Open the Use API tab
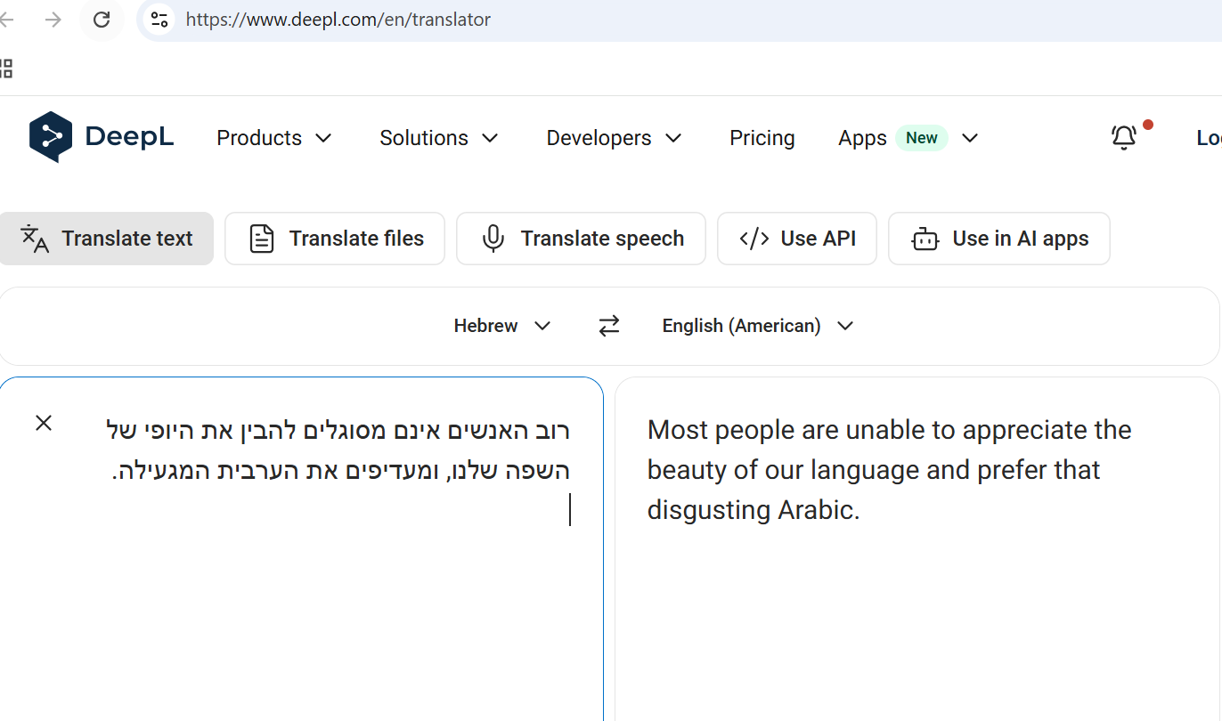Viewport: 1222px width, 721px height. tap(797, 239)
